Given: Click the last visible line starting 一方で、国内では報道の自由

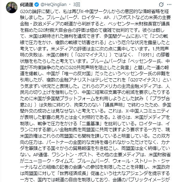Looking at the screenshot, I should pyautogui.click(x=95, y=180).
